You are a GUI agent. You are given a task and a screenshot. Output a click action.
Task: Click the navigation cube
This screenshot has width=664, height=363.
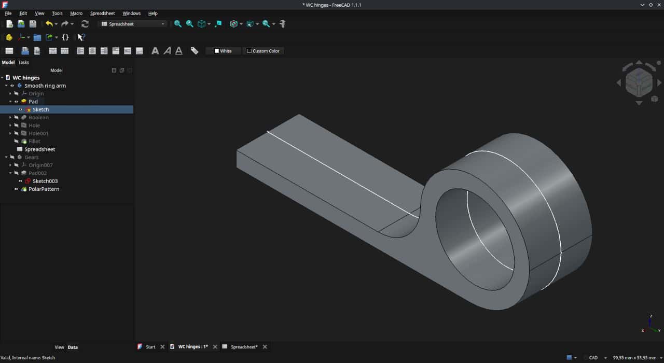tap(639, 82)
